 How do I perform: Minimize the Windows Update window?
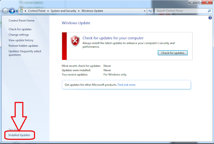point(192,2)
